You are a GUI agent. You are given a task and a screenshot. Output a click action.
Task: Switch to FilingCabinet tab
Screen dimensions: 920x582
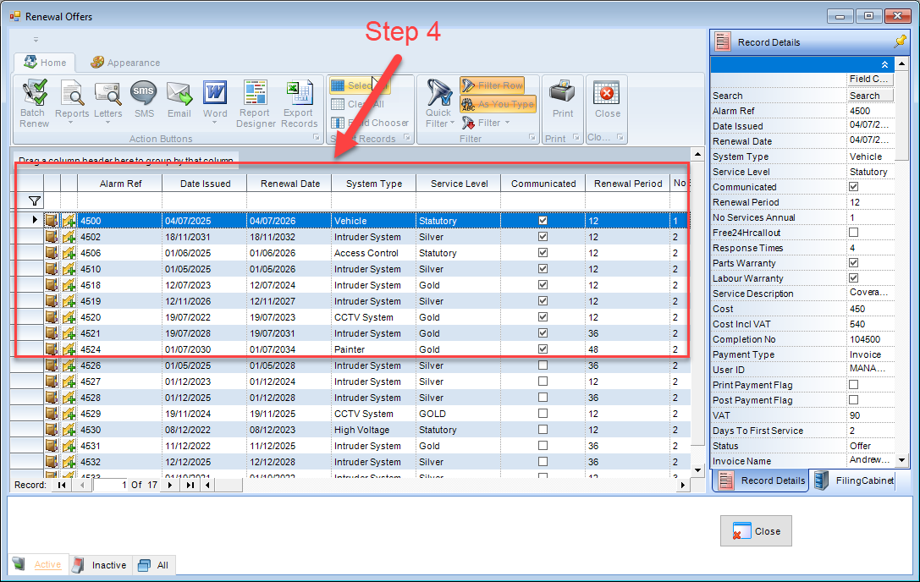click(854, 480)
